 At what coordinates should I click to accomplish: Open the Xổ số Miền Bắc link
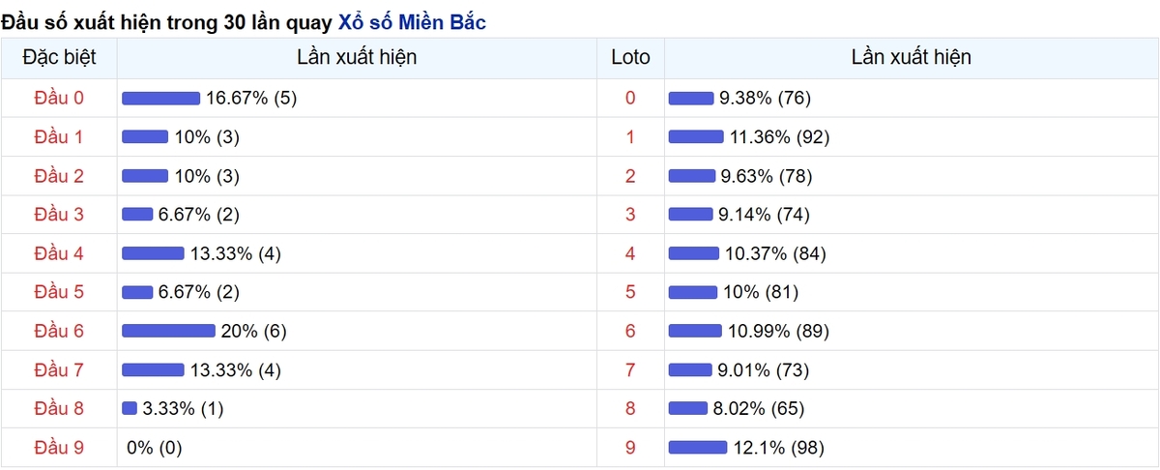412,21
